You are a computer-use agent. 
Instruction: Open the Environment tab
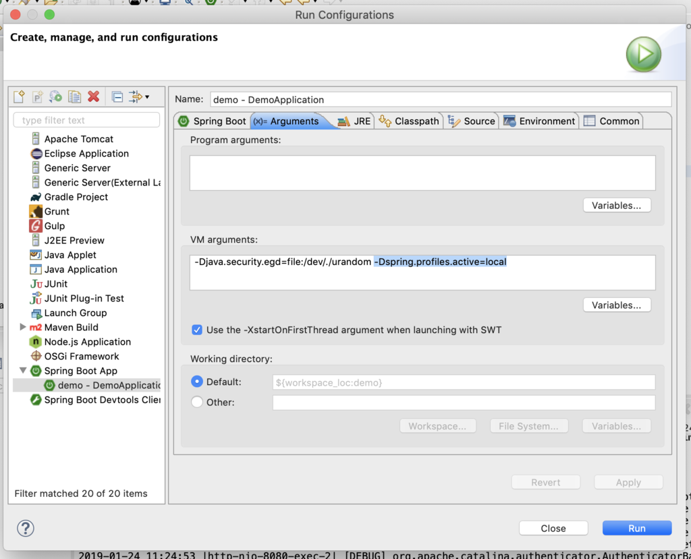tap(539, 121)
